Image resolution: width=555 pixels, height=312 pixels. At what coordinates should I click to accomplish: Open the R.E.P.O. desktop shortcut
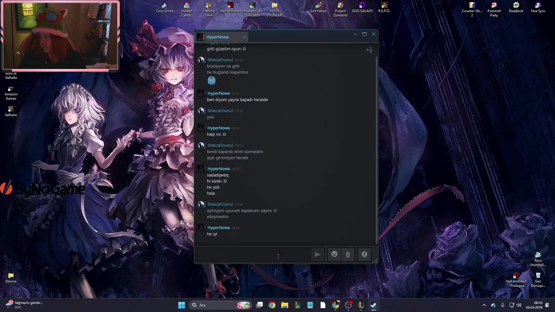[x=384, y=8]
